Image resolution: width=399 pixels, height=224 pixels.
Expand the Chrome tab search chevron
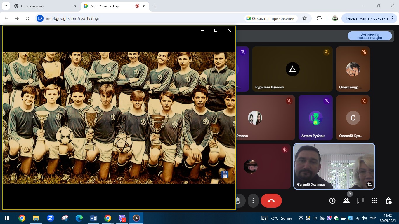(x=6, y=6)
